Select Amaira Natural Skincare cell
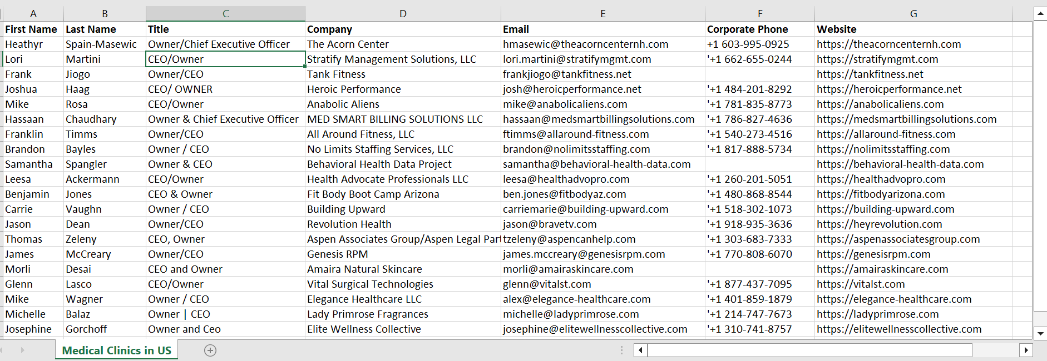This screenshot has height=361, width=1047. point(403,269)
